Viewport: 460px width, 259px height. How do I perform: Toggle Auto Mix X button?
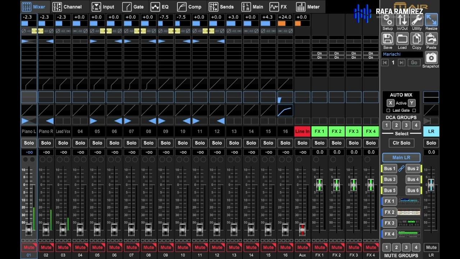point(391,103)
